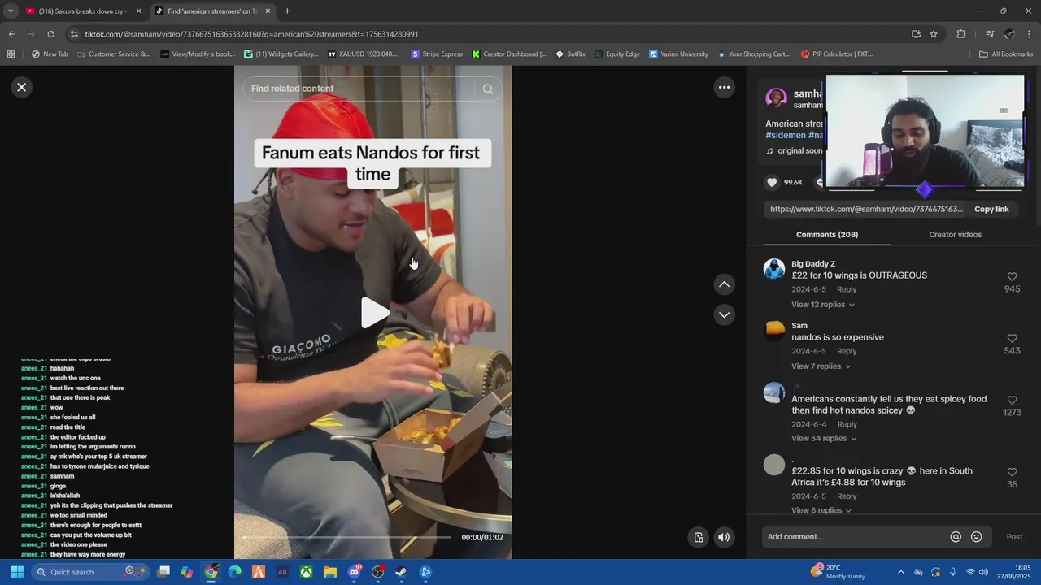
Task: Go back in Chrome
Action: (x=11, y=34)
